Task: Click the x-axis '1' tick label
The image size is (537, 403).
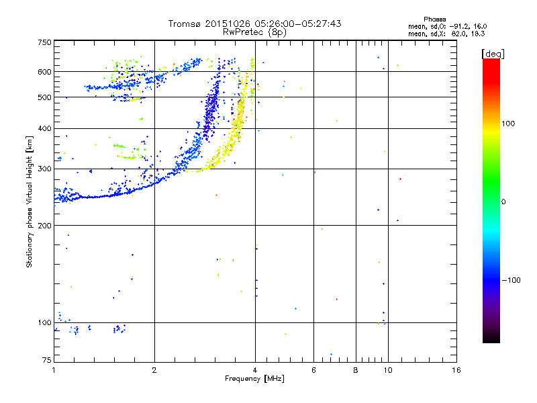Action: pos(54,370)
